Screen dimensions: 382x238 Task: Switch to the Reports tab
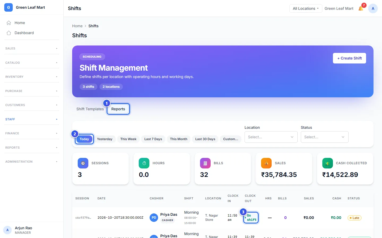(x=118, y=109)
